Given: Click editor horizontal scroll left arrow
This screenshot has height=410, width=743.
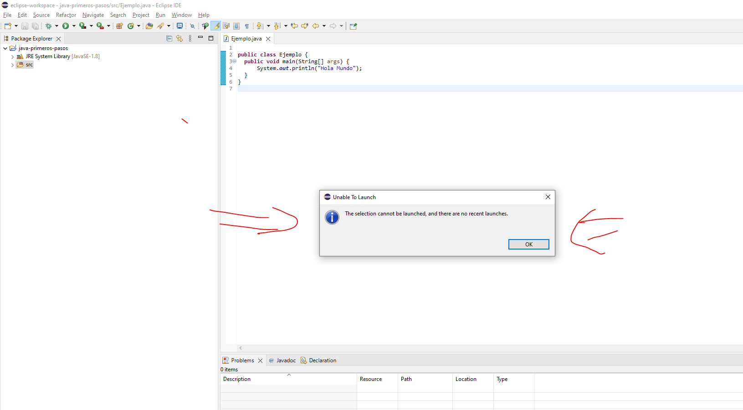Looking at the screenshot, I should pos(241,348).
